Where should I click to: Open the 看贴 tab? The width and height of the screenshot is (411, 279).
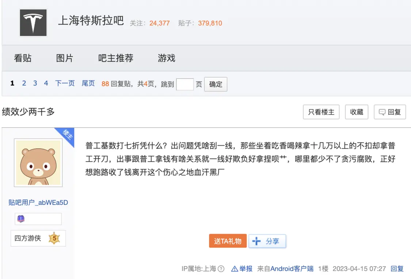(23, 58)
